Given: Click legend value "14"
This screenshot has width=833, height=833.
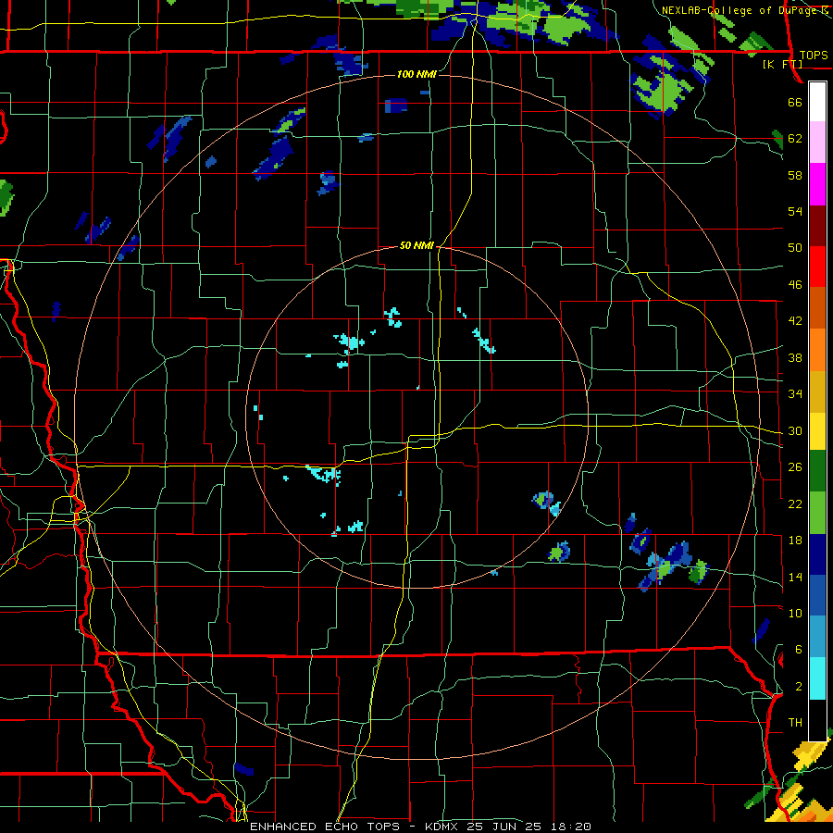Looking at the screenshot, I should click(x=795, y=577).
